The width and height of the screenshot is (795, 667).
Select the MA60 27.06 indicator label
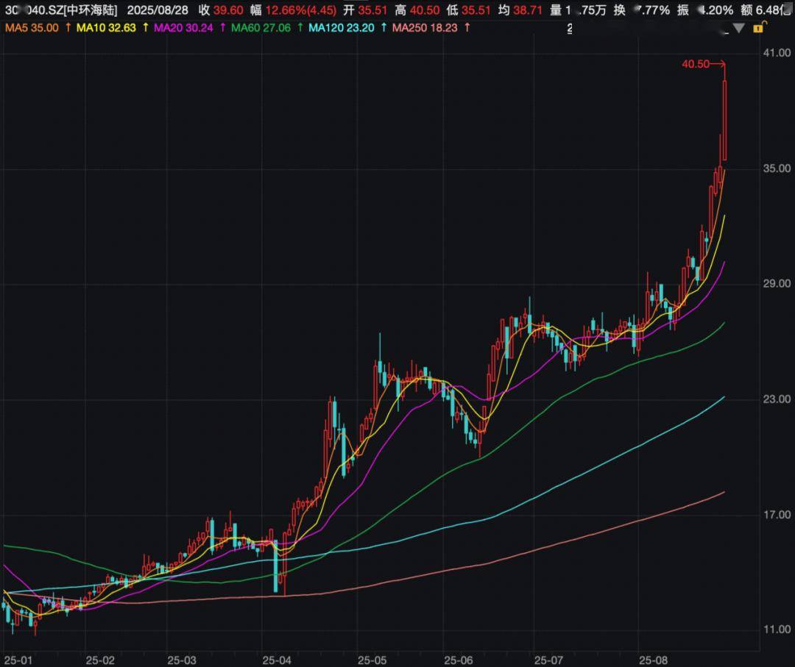[261, 27]
